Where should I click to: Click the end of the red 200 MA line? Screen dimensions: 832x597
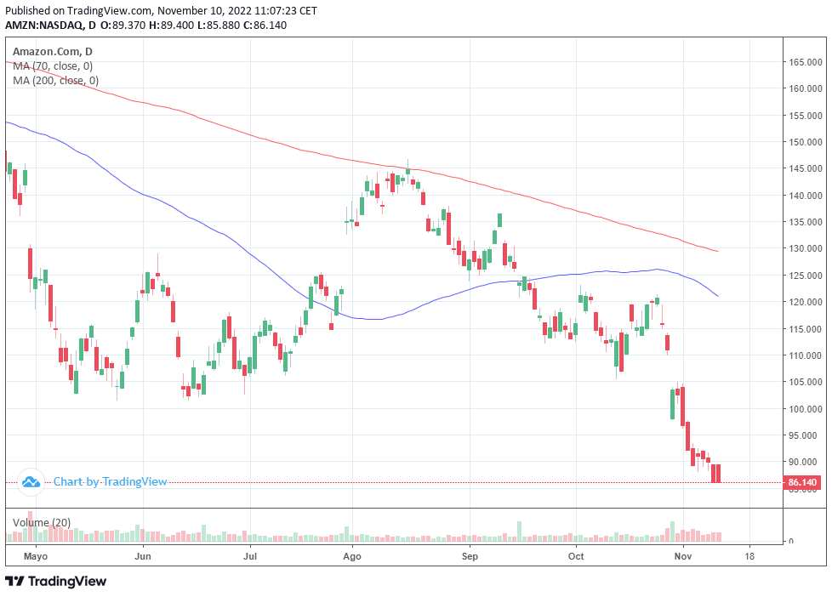coord(718,251)
